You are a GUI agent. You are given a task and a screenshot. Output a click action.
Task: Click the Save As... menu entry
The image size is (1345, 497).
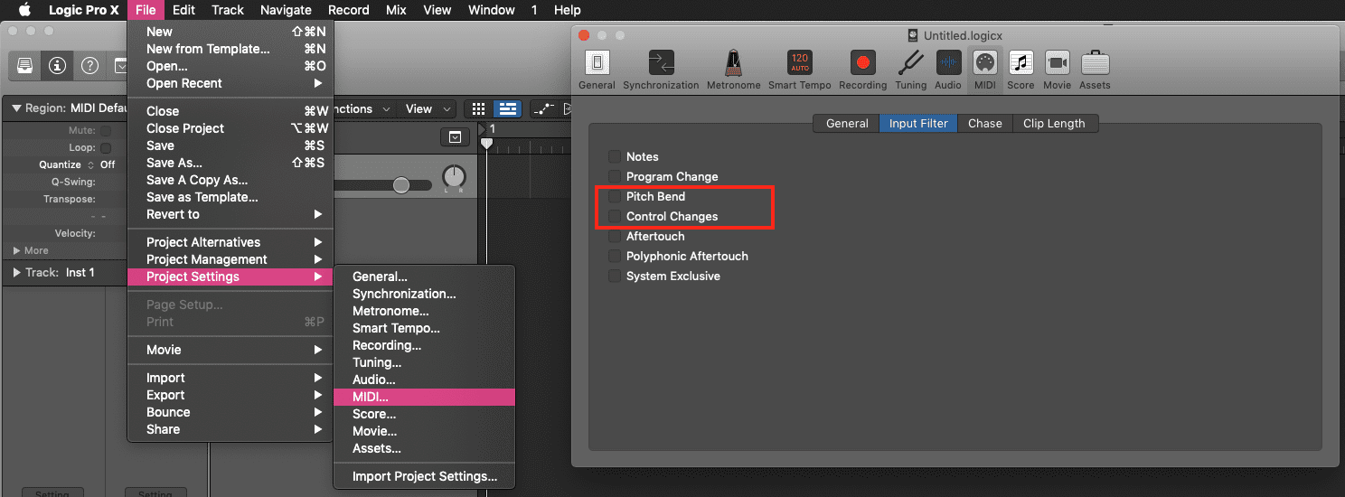point(174,163)
